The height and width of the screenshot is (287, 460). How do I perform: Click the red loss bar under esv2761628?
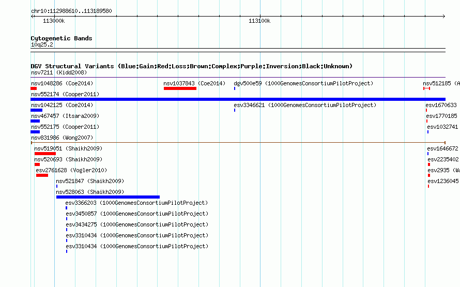coord(42,175)
